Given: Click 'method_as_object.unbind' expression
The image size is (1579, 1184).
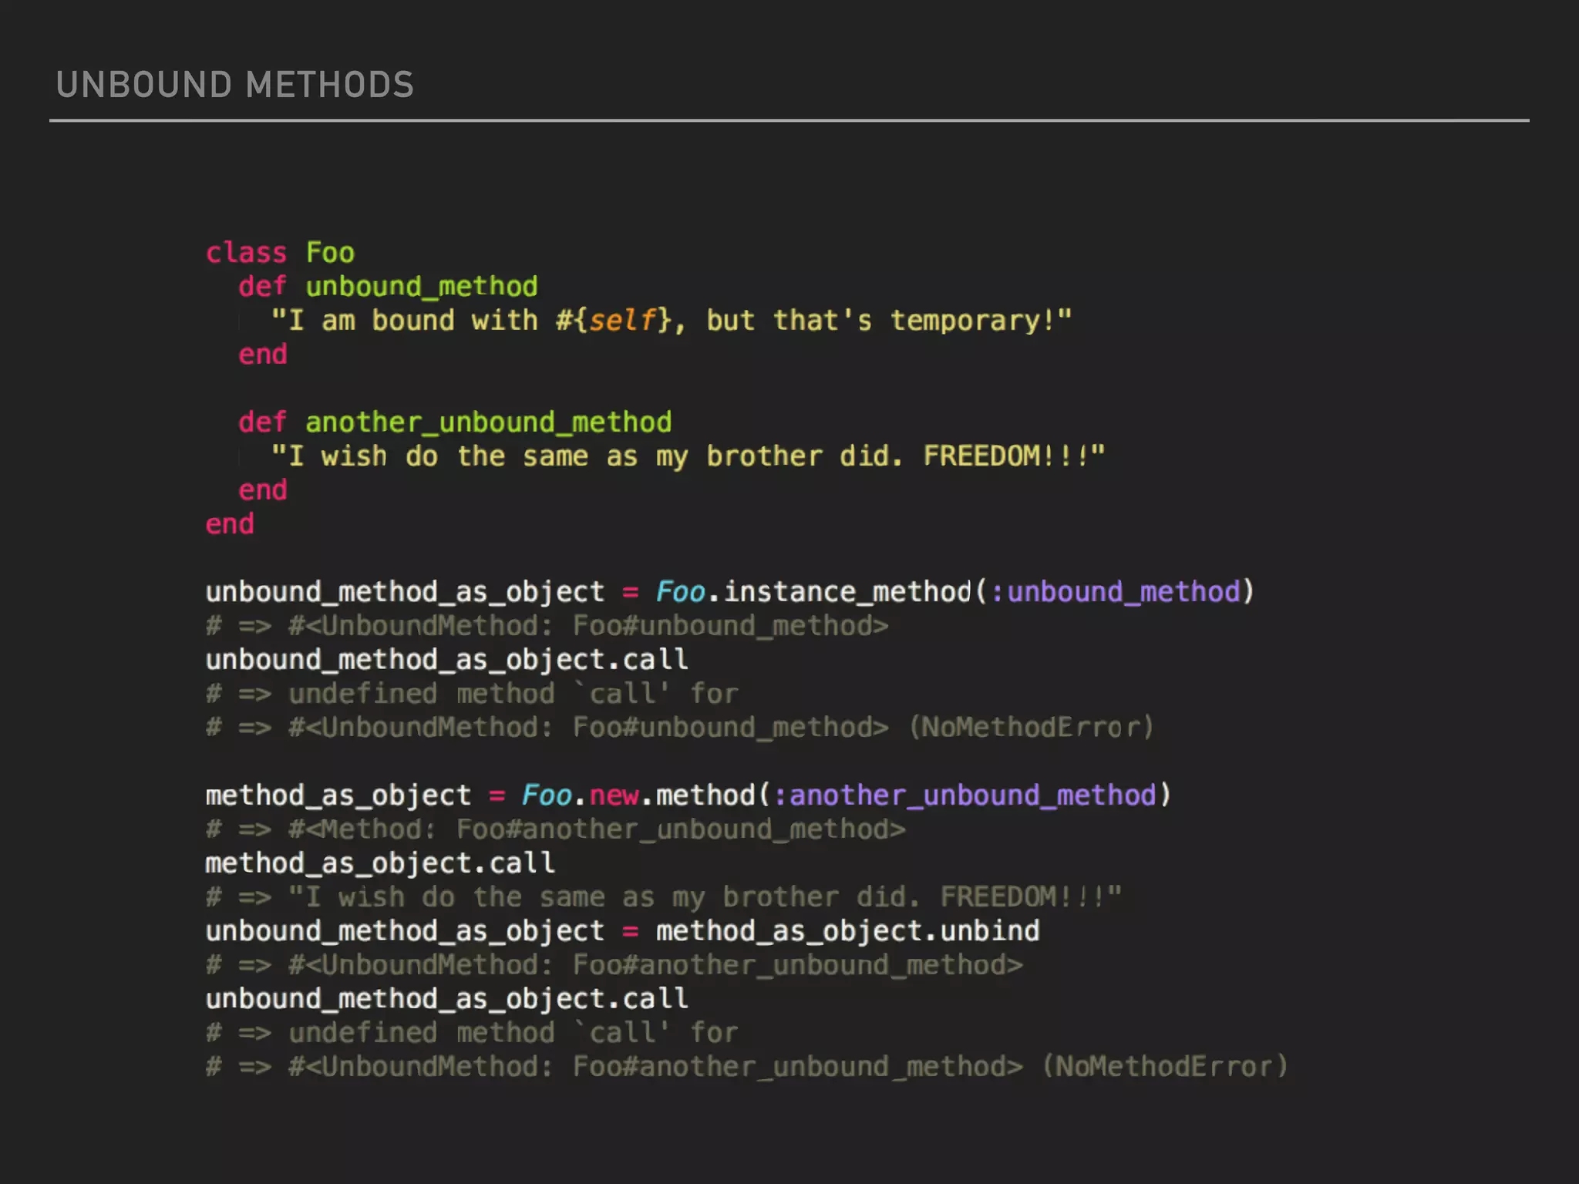Looking at the screenshot, I should [x=847, y=931].
